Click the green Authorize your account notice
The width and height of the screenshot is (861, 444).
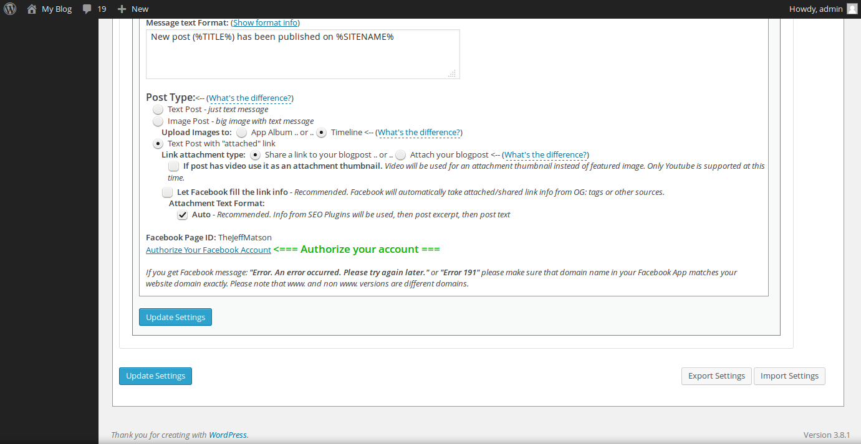pos(357,249)
